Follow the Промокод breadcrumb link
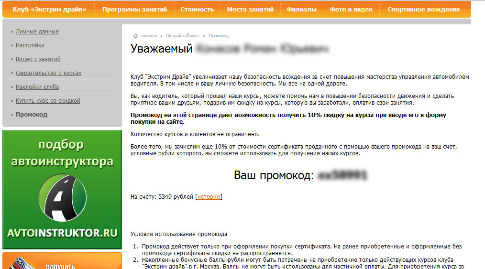This screenshot has height=269, width=485. click(x=219, y=36)
